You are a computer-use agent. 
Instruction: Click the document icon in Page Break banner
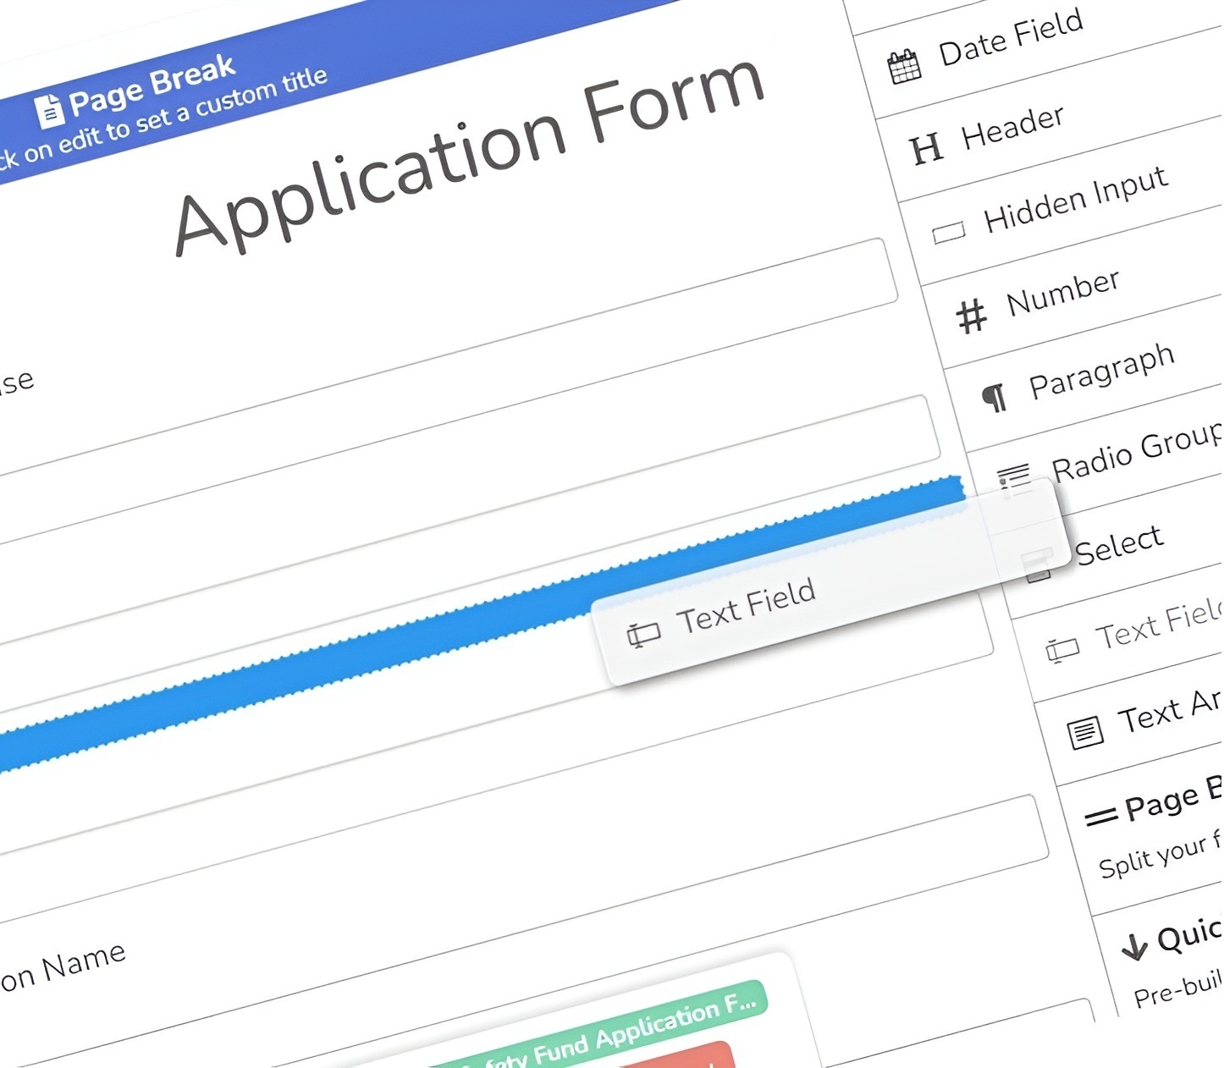pos(49,110)
